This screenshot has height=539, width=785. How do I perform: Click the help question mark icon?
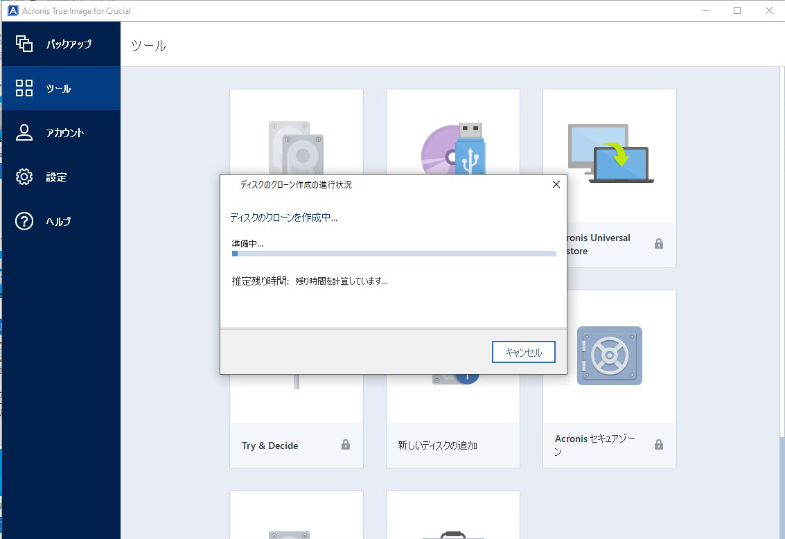click(x=24, y=221)
